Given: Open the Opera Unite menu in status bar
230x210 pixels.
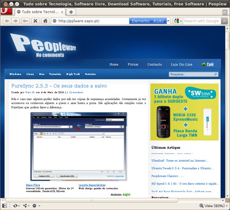Looking at the screenshot, I should 26,206.
